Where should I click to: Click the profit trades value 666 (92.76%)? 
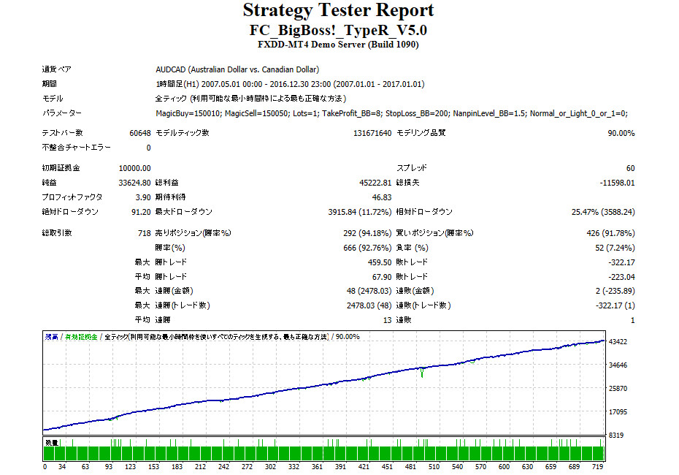coord(368,248)
